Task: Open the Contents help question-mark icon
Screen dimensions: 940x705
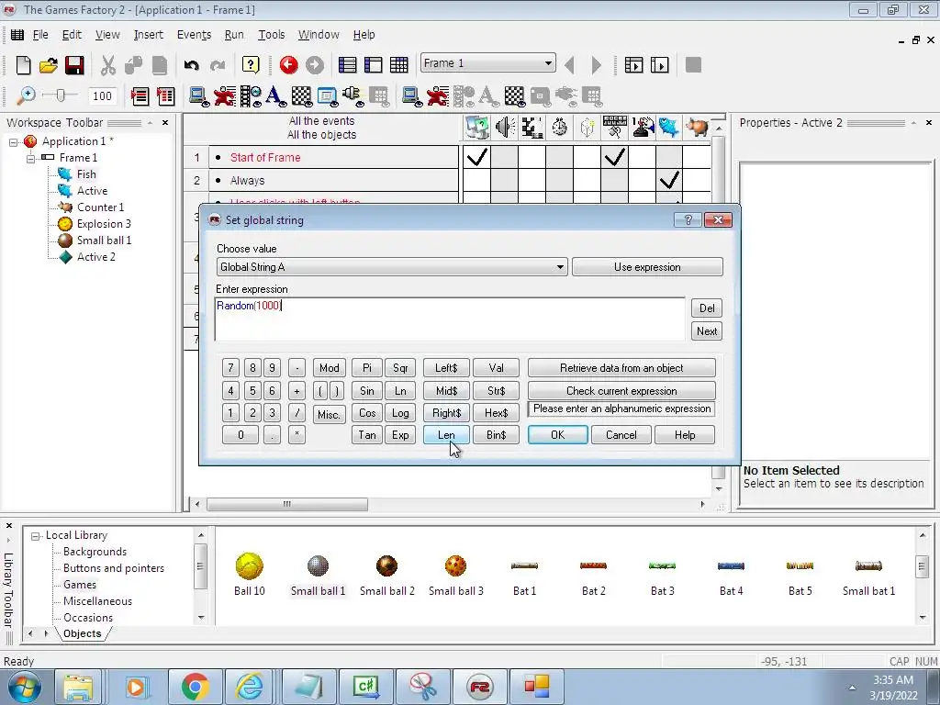Action: (251, 65)
